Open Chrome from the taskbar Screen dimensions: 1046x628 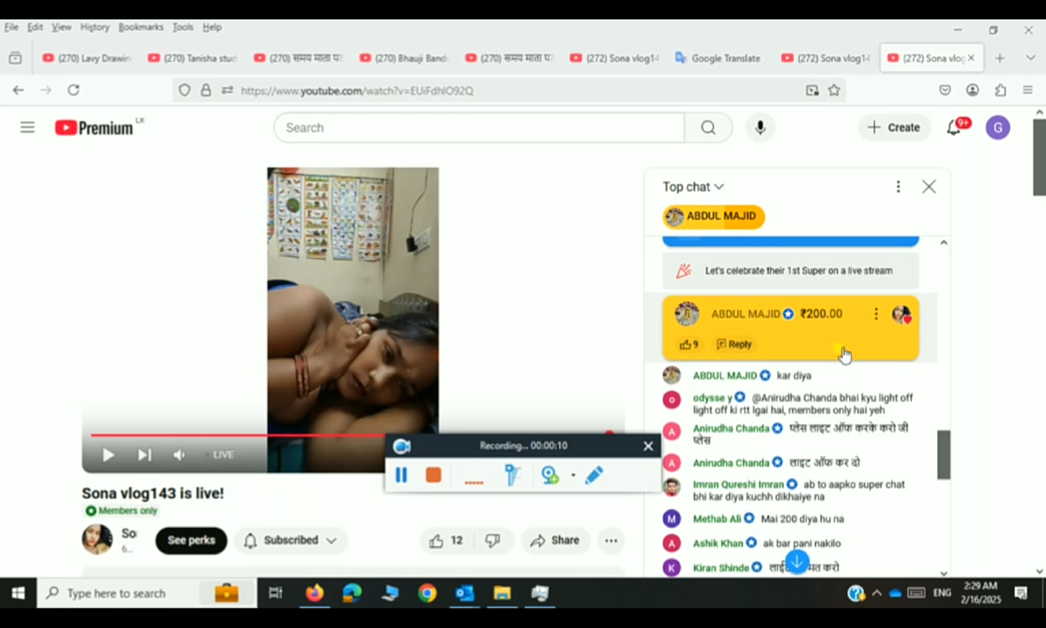(x=427, y=593)
